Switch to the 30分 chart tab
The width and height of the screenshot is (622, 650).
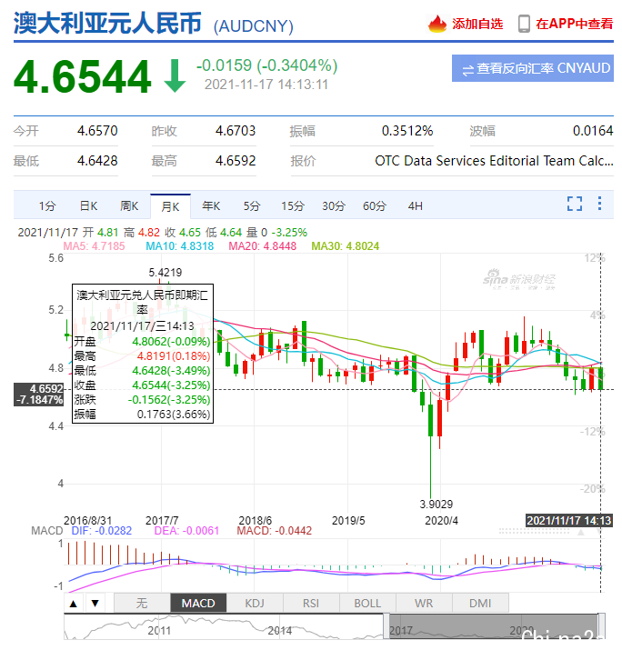pyautogui.click(x=334, y=206)
